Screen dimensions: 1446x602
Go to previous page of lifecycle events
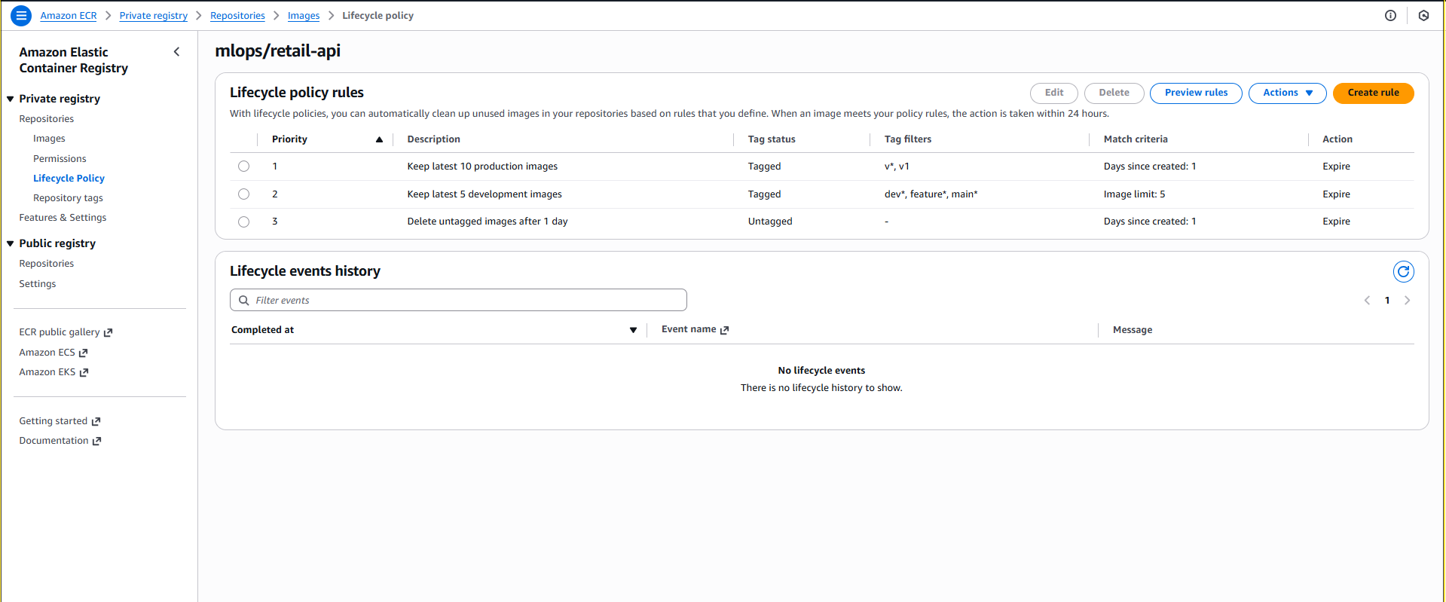(x=1367, y=301)
